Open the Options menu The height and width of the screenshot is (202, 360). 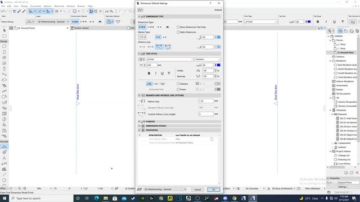[47, 6]
